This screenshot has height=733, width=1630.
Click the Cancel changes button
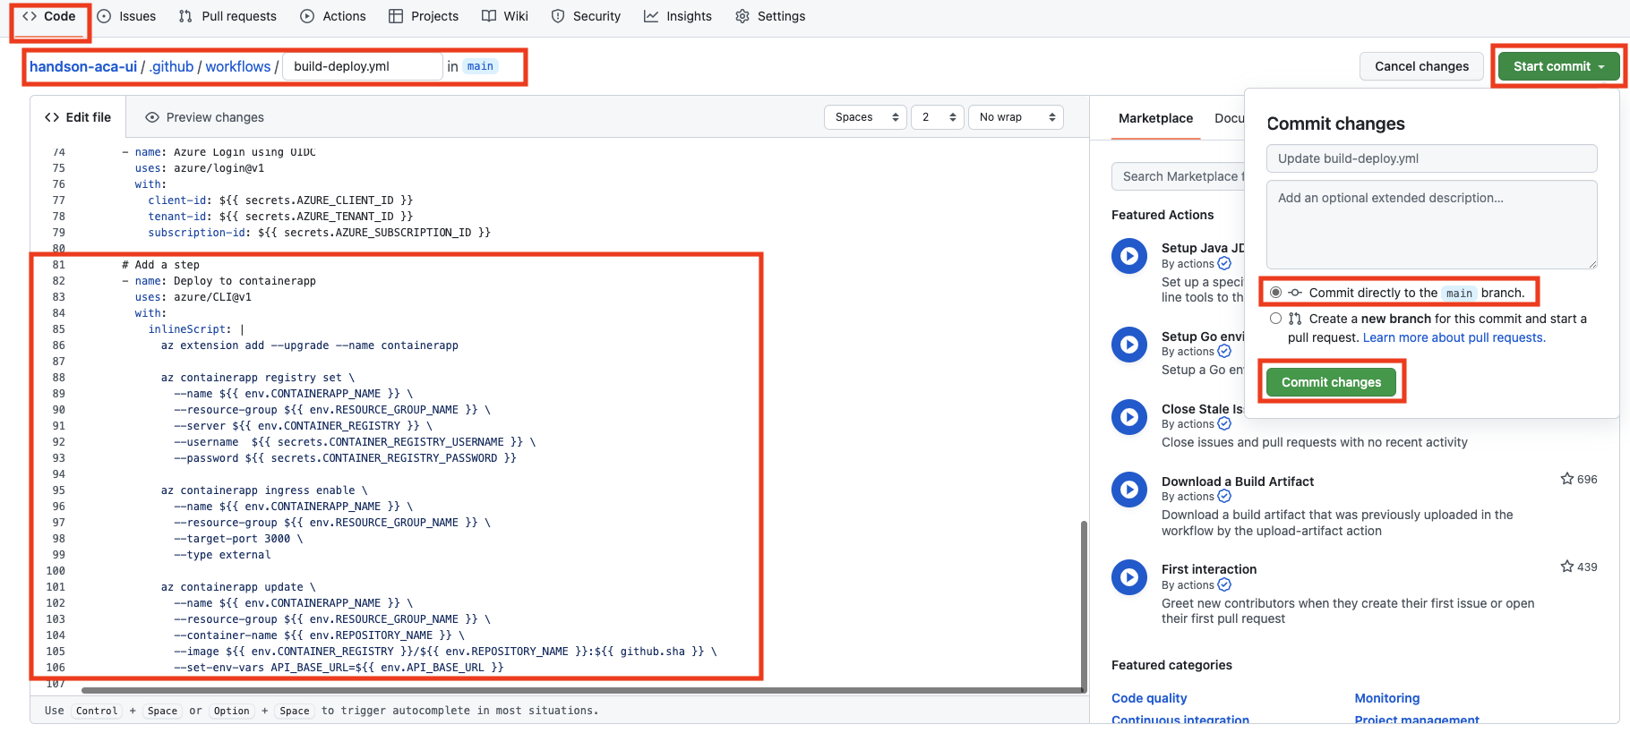[x=1421, y=66]
